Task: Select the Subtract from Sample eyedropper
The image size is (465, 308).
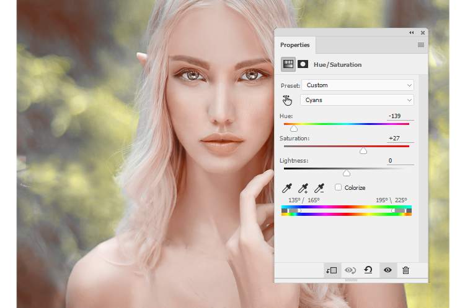Action: click(x=319, y=188)
